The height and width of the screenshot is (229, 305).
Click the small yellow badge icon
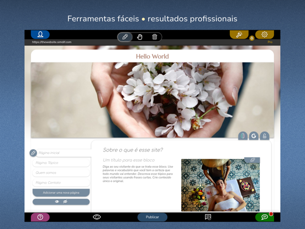(252, 38)
